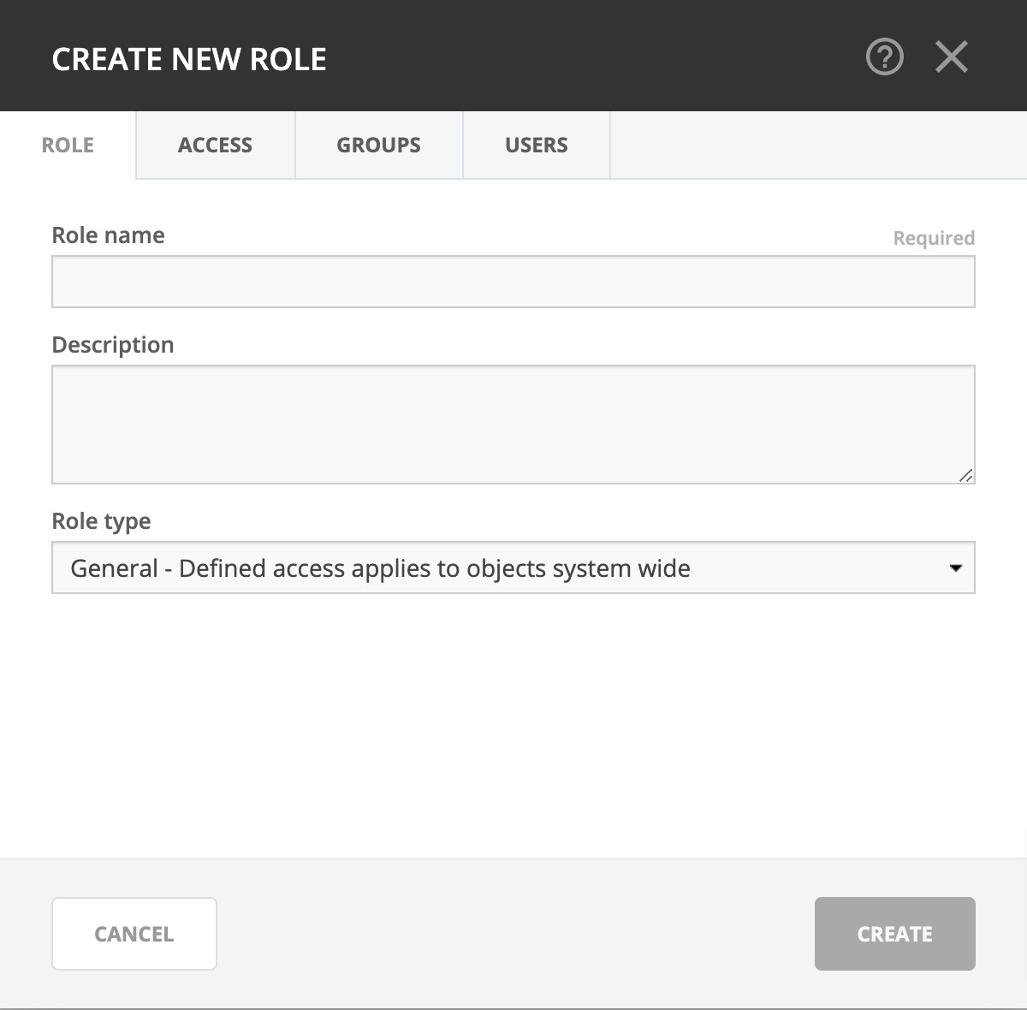This screenshot has width=1027, height=1010.
Task: Click the Role type label
Action: pyautogui.click(x=101, y=521)
